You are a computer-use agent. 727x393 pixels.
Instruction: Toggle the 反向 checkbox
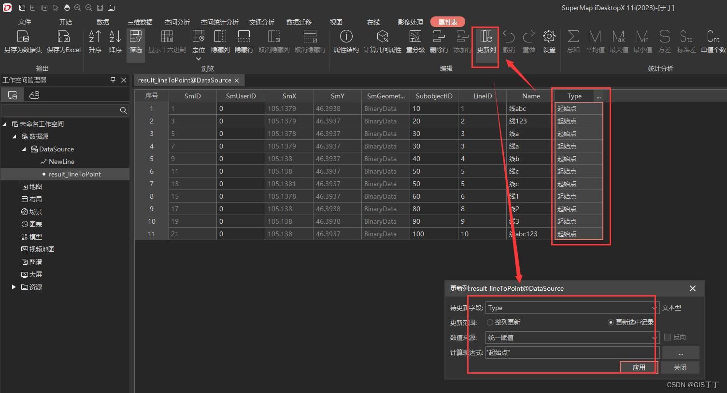click(668, 337)
